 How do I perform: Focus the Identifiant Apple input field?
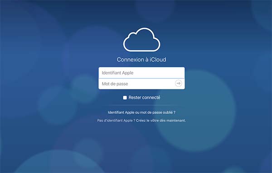[x=141, y=73]
